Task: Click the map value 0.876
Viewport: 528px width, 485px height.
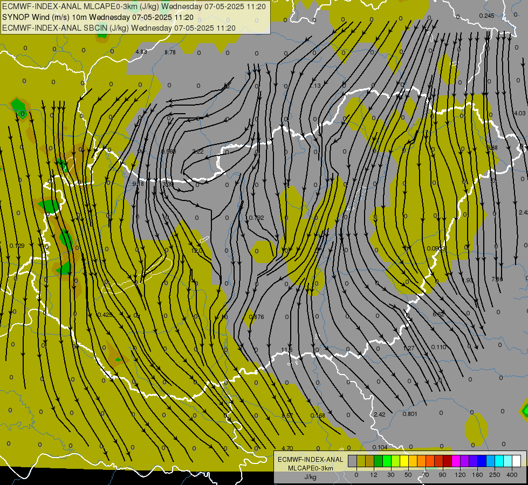Action: (x=257, y=317)
